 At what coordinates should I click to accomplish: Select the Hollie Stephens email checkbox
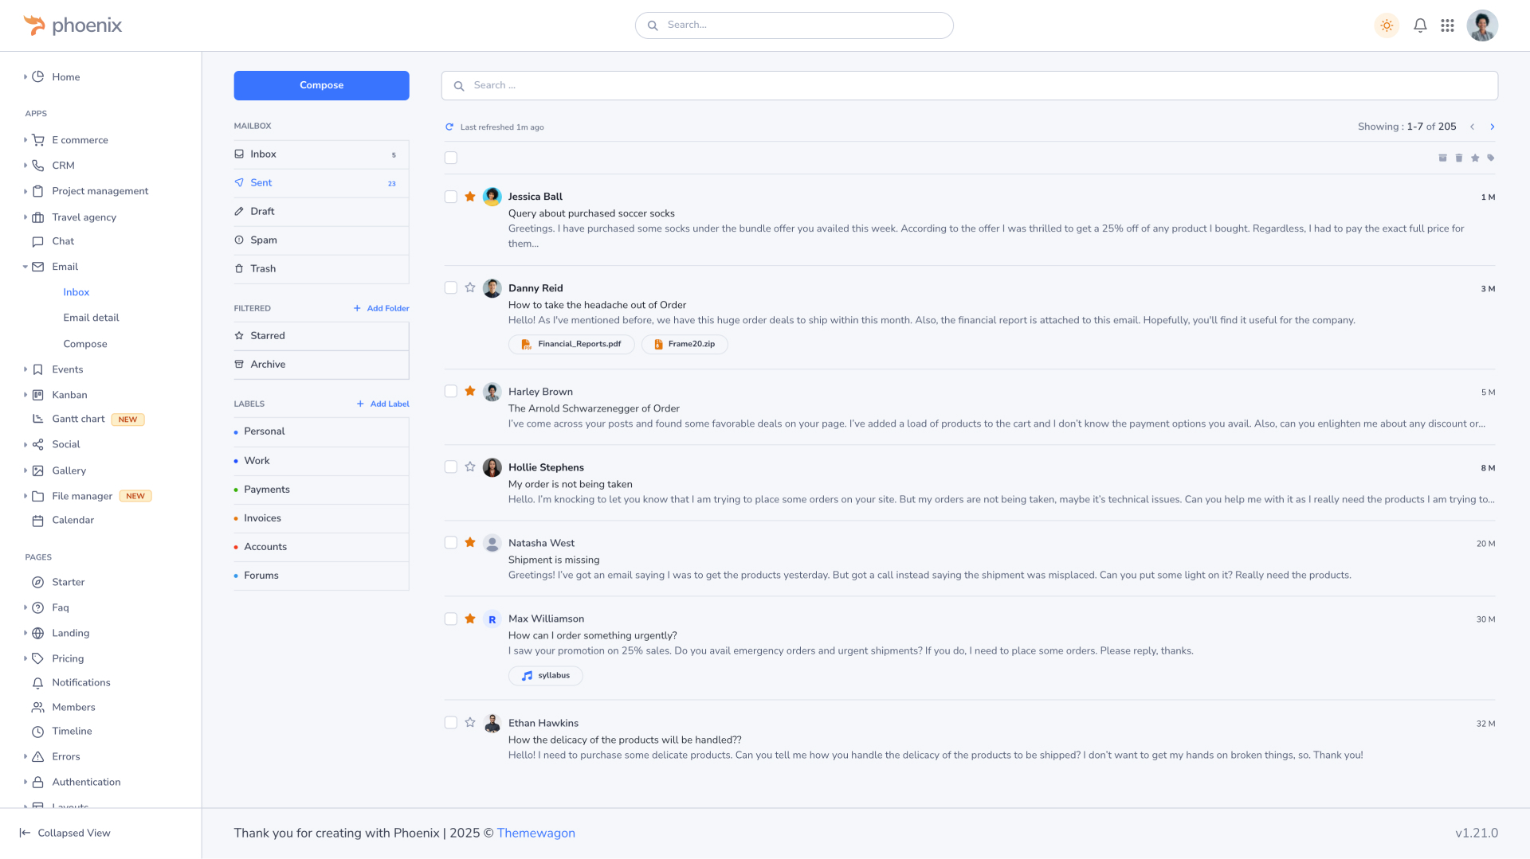click(x=451, y=467)
